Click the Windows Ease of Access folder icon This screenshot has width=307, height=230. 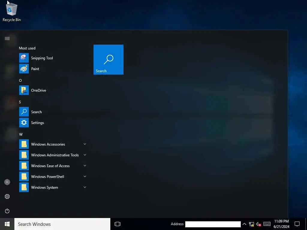tap(24, 166)
